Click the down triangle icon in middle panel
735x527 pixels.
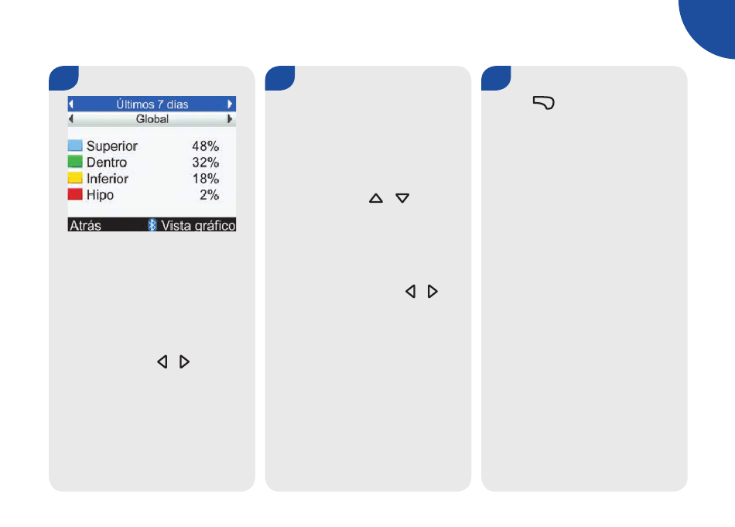tap(402, 198)
